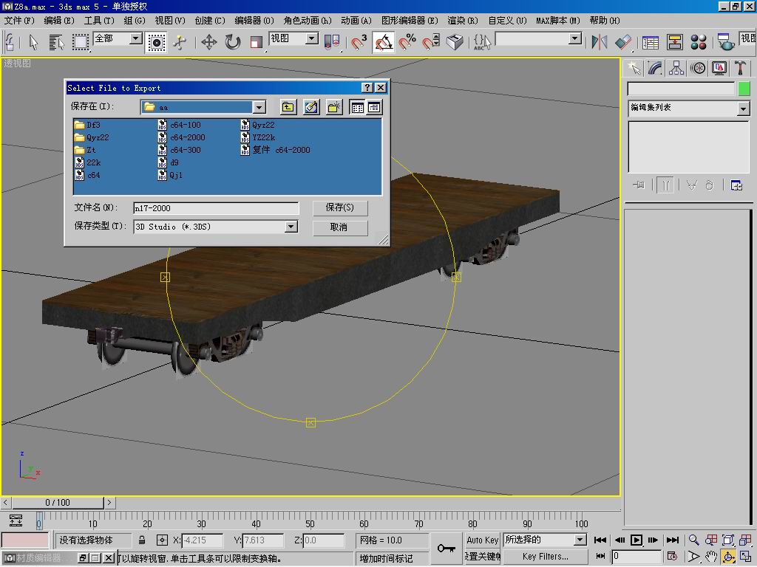Click the Mirror tool icon
Viewport: 757px width, 567px height.
600,42
